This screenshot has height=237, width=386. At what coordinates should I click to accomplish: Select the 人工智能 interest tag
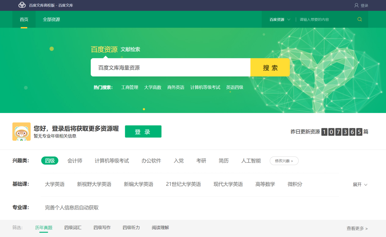(250, 161)
